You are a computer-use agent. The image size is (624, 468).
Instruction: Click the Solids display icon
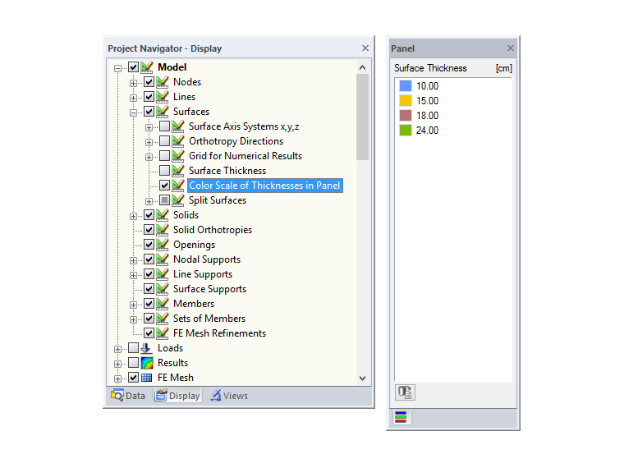(x=163, y=215)
